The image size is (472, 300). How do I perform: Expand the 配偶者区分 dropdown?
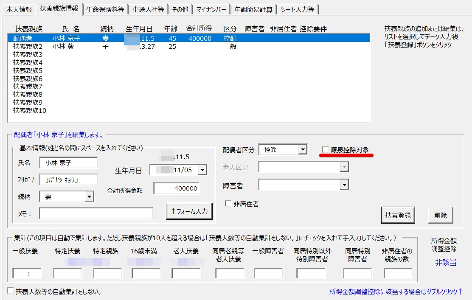302,149
